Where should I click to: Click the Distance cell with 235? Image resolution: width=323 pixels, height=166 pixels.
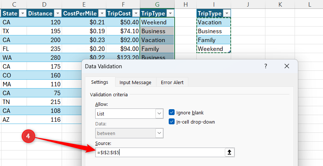click(x=44, y=49)
